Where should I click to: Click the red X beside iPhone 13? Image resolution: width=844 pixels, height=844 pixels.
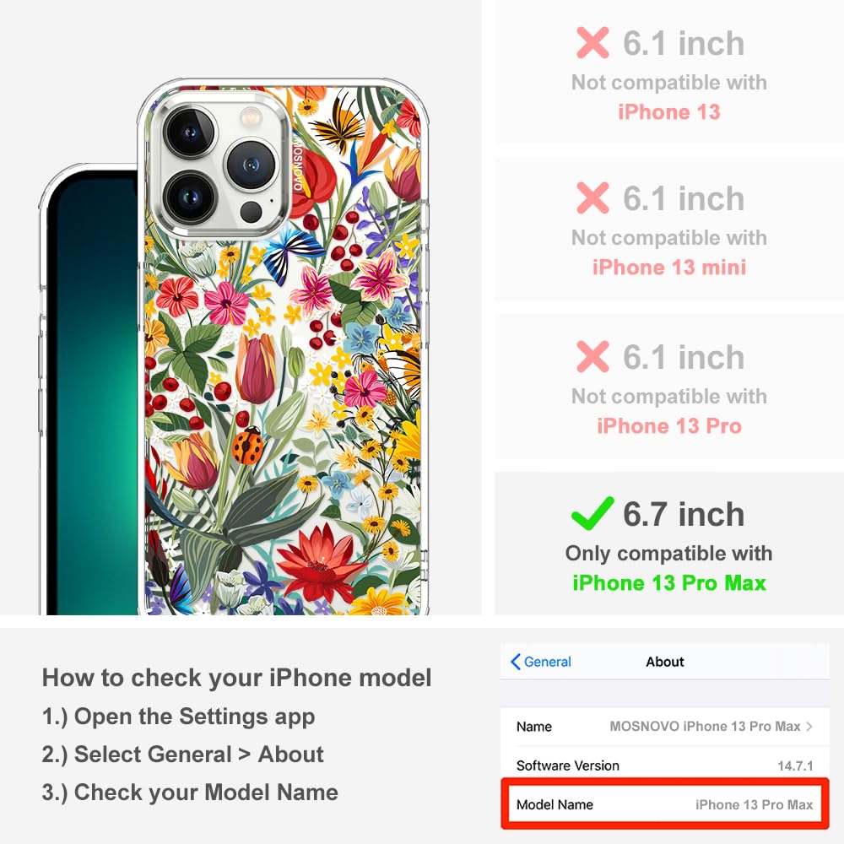tap(592, 42)
